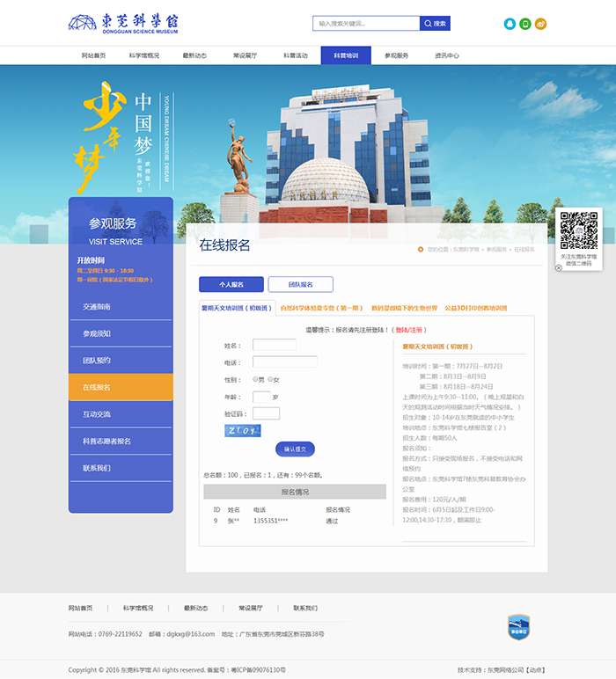Click the blue shield badge in footer

(519, 627)
